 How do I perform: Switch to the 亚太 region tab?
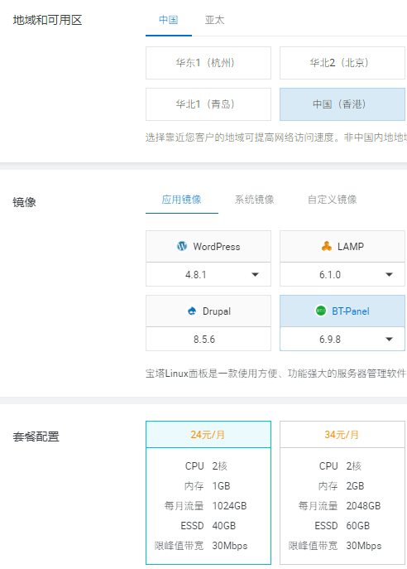214,20
